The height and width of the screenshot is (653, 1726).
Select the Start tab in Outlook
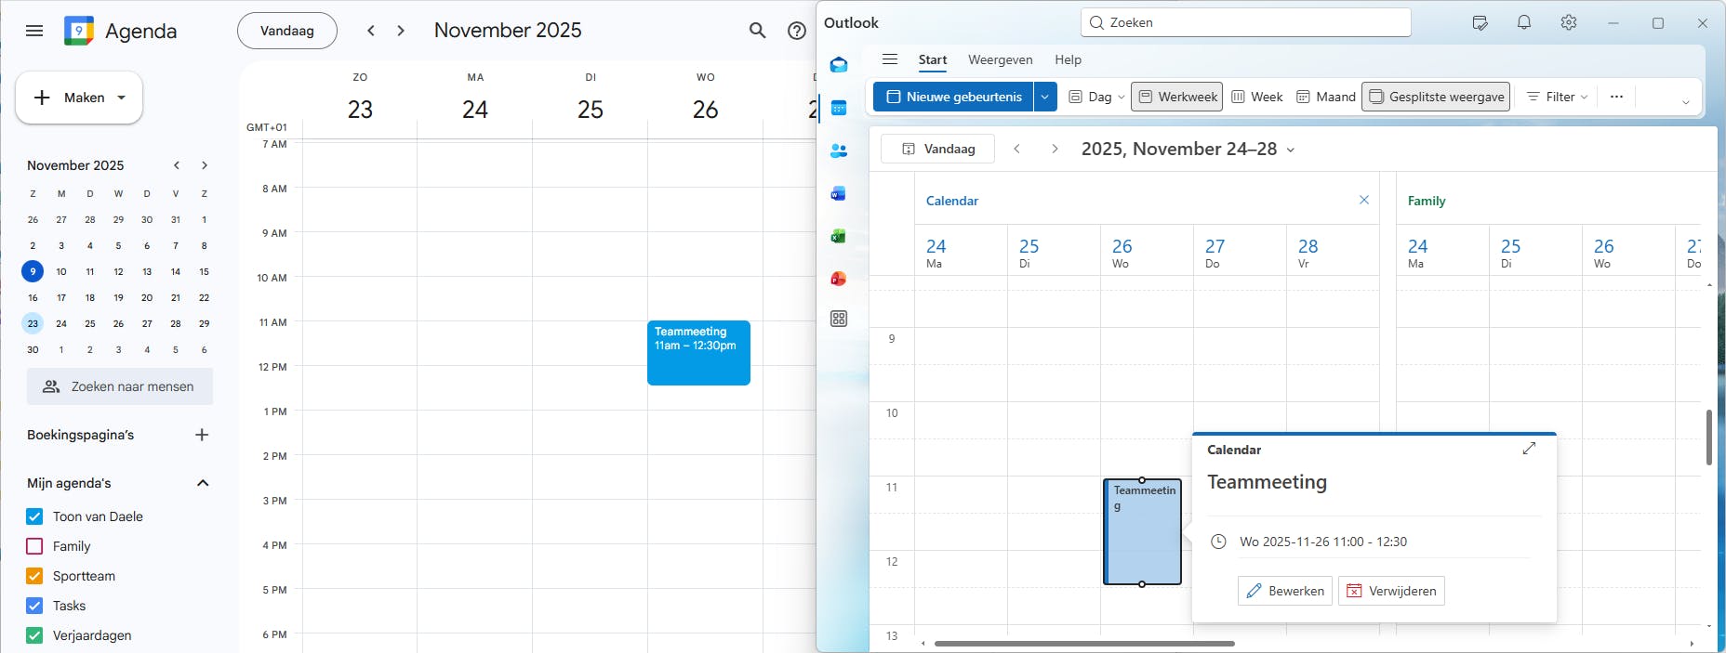933,59
